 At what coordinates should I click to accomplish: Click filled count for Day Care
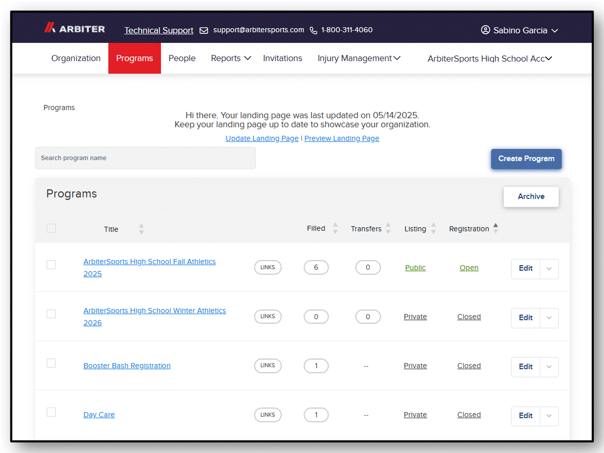(316, 415)
